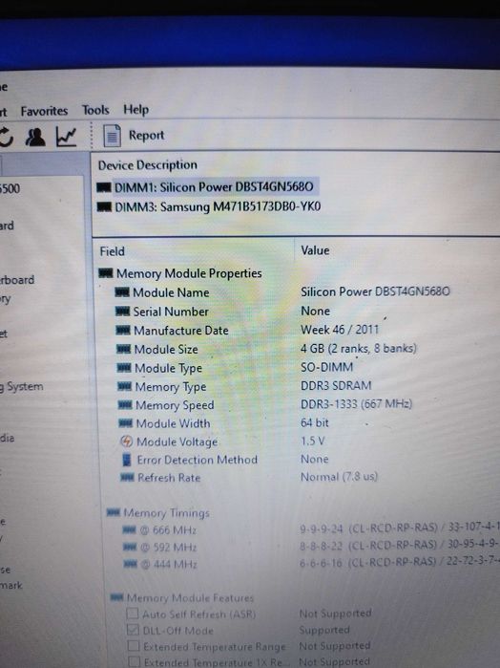The image size is (500, 668).
Task: Select the Module Voltage field
Action: coord(177,442)
